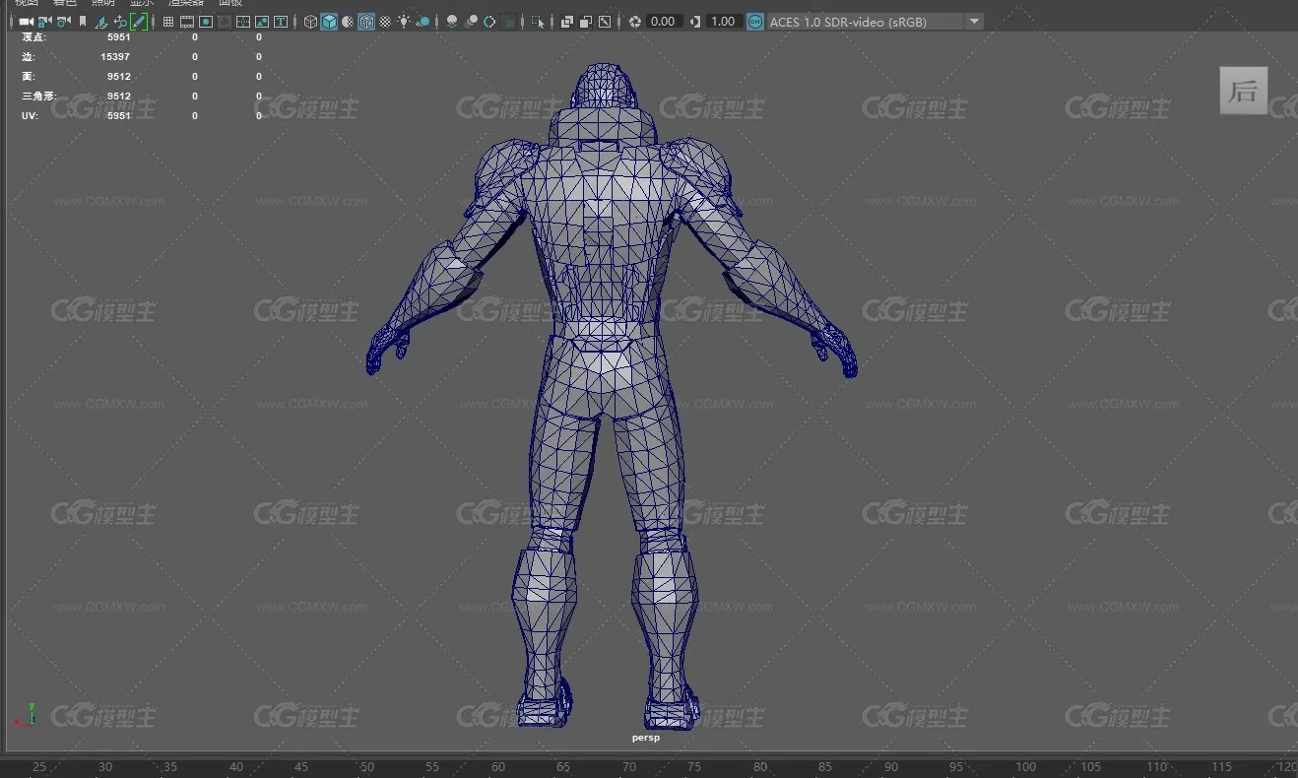
Task: Toggle X-Ray Joints icon
Action: tap(604, 22)
